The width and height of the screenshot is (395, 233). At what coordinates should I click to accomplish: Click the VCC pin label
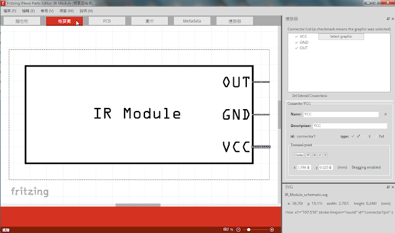coord(236,147)
